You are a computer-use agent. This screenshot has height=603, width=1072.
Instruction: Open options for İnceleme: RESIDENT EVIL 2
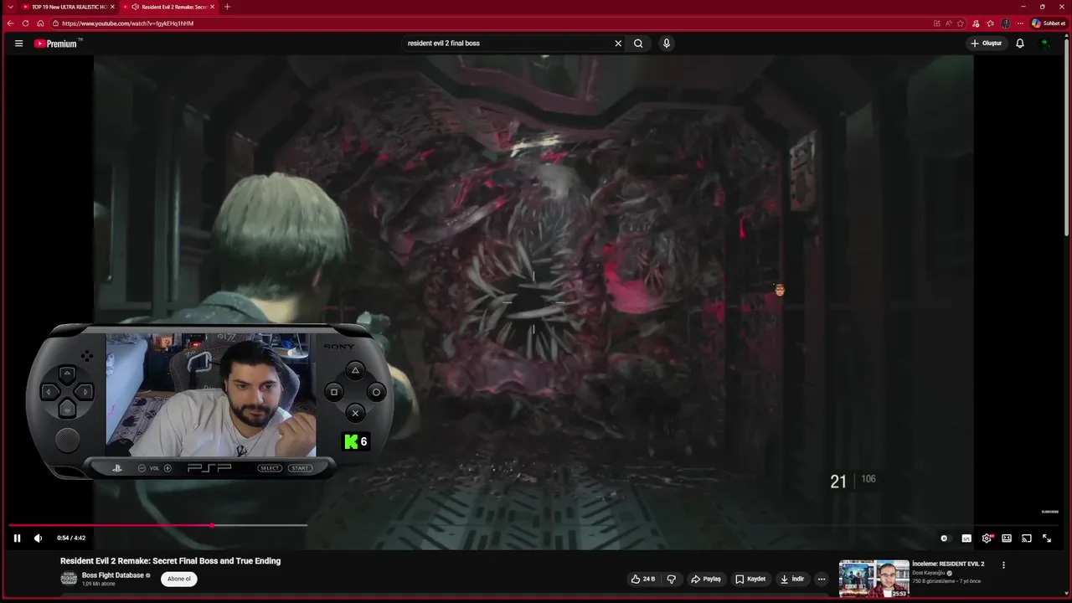(1003, 565)
